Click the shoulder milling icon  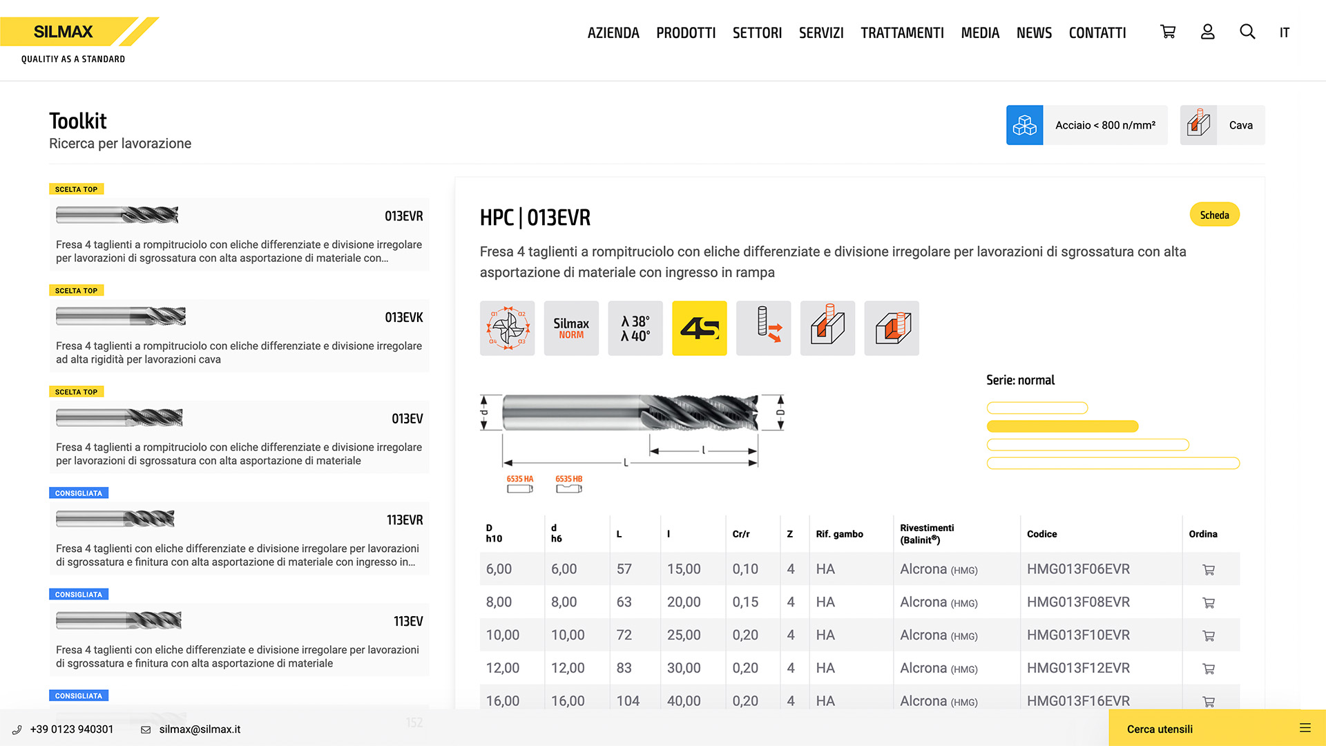(x=892, y=328)
